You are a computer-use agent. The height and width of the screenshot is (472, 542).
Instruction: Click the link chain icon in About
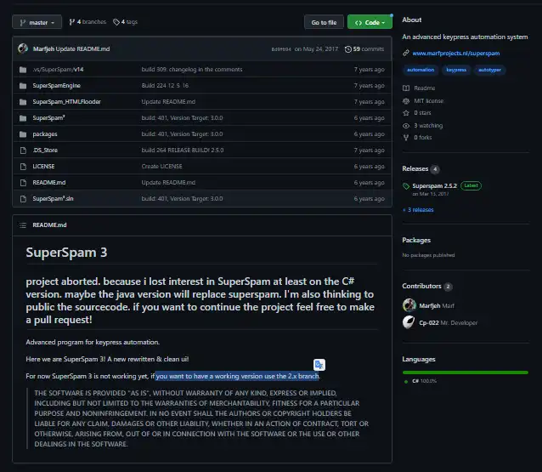[406, 53]
